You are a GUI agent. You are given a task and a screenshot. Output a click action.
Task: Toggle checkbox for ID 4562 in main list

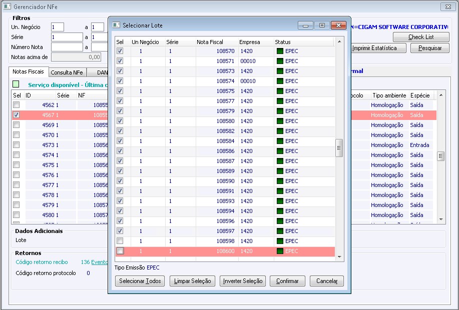pyautogui.click(x=17, y=105)
